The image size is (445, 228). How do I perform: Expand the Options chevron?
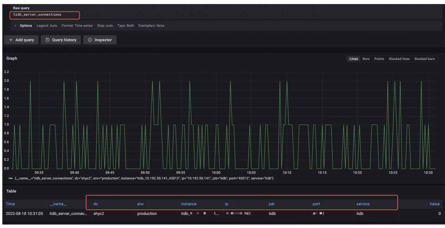pos(16,26)
